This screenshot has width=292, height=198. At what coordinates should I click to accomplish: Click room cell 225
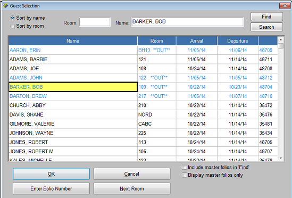156,133
